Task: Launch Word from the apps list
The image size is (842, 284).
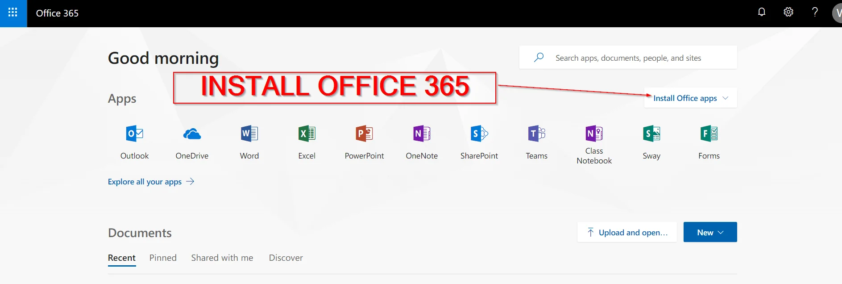Action: click(x=249, y=142)
